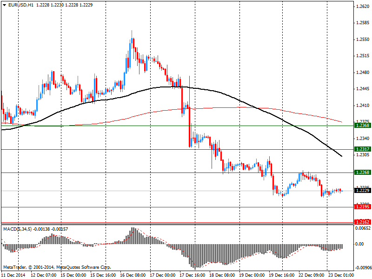
Task: Select the 1.2620 price scale value
Action: point(363,7)
